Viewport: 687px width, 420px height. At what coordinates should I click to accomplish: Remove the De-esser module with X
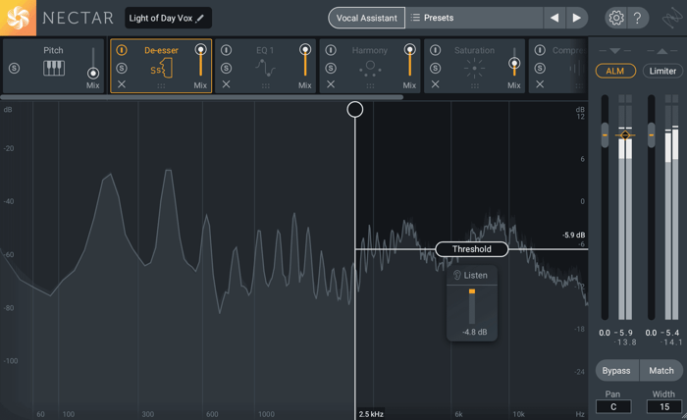(x=122, y=84)
